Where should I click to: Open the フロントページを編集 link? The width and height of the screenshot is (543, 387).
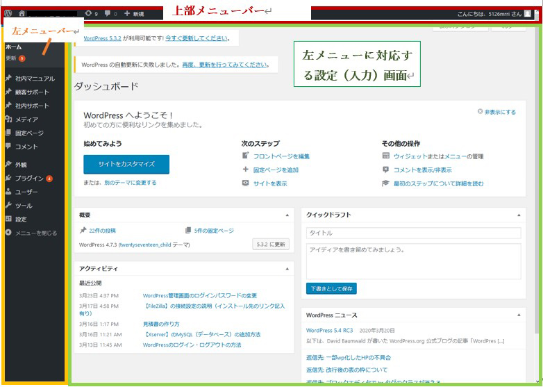281,156
